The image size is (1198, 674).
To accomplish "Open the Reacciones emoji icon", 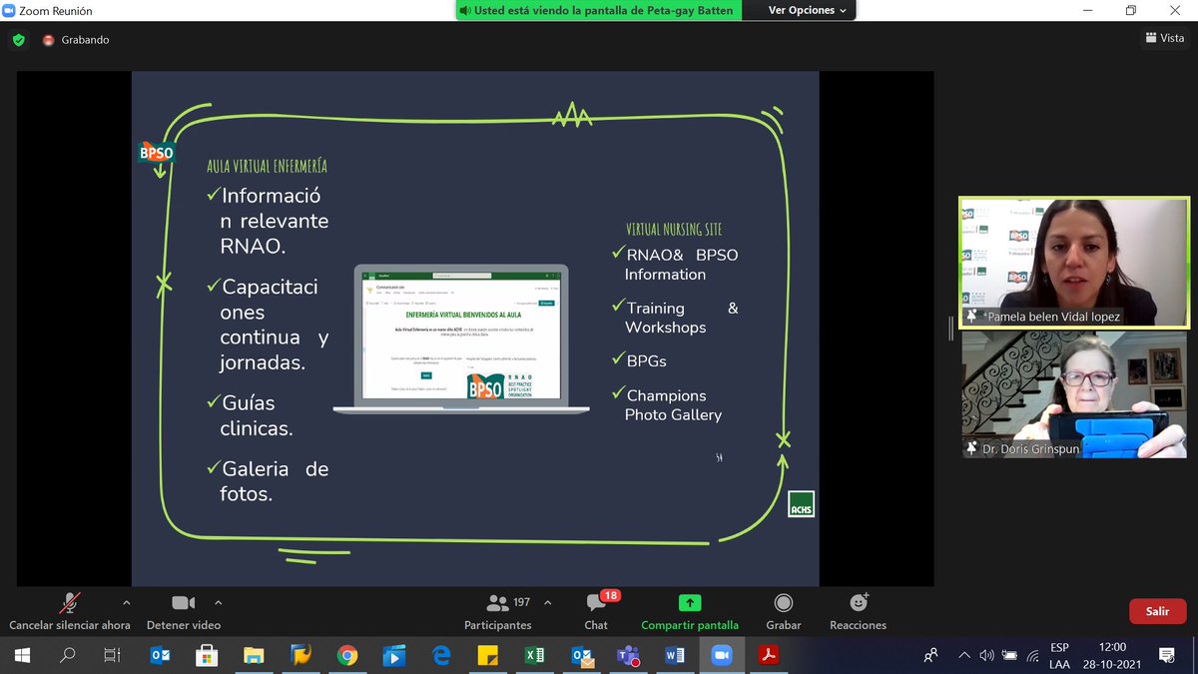I will 859,602.
